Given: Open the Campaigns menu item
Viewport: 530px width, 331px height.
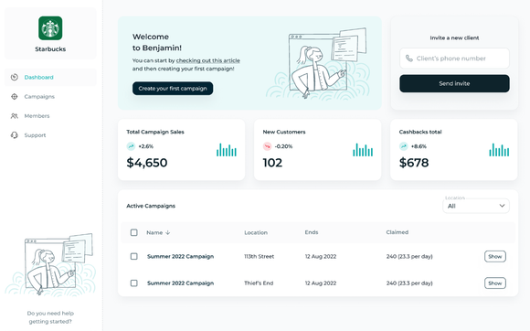Looking at the screenshot, I should pos(50,96).
